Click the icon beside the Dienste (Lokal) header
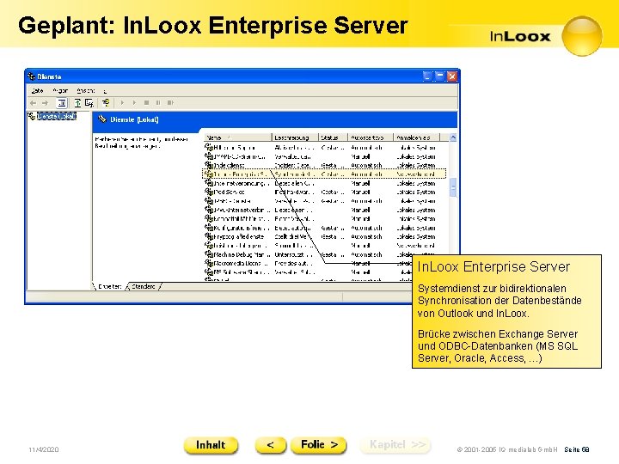619x464 pixels. pos(102,119)
